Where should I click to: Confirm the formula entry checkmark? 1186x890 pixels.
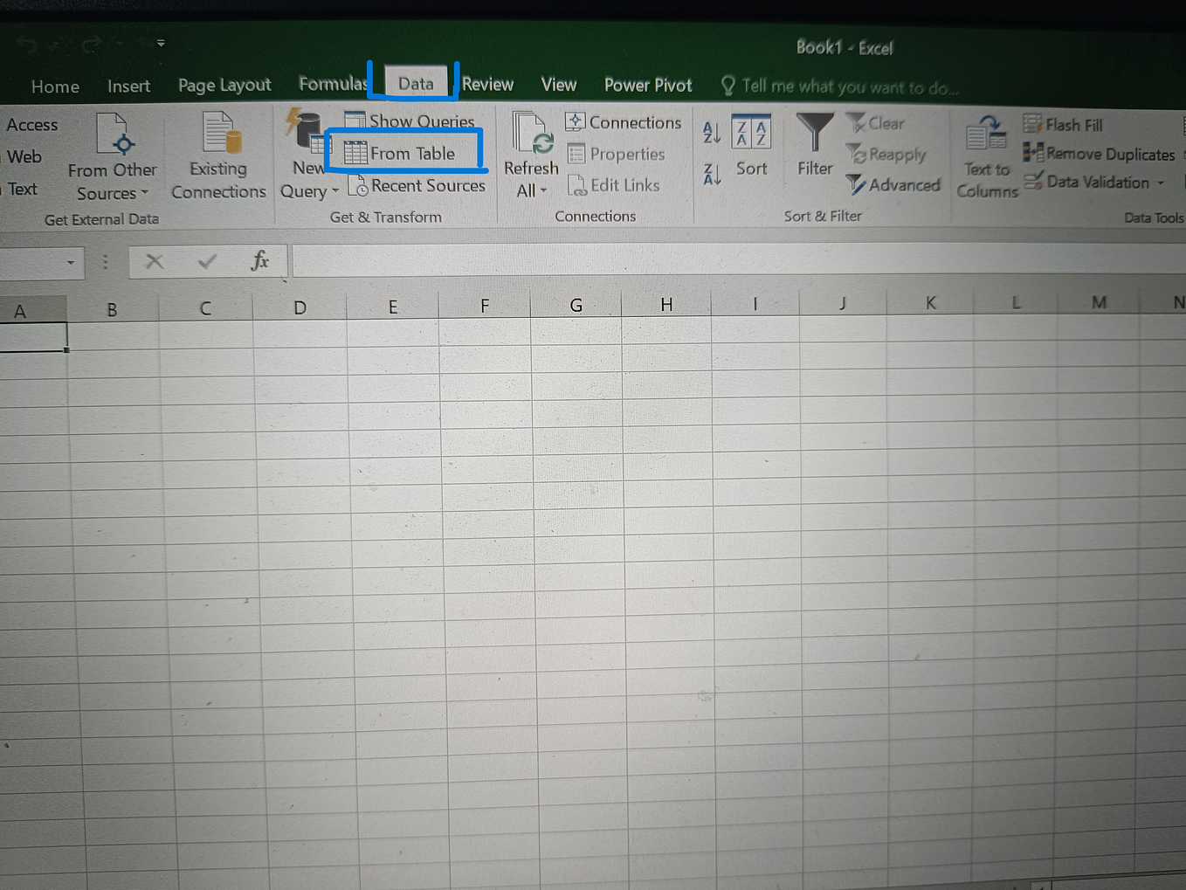207,261
